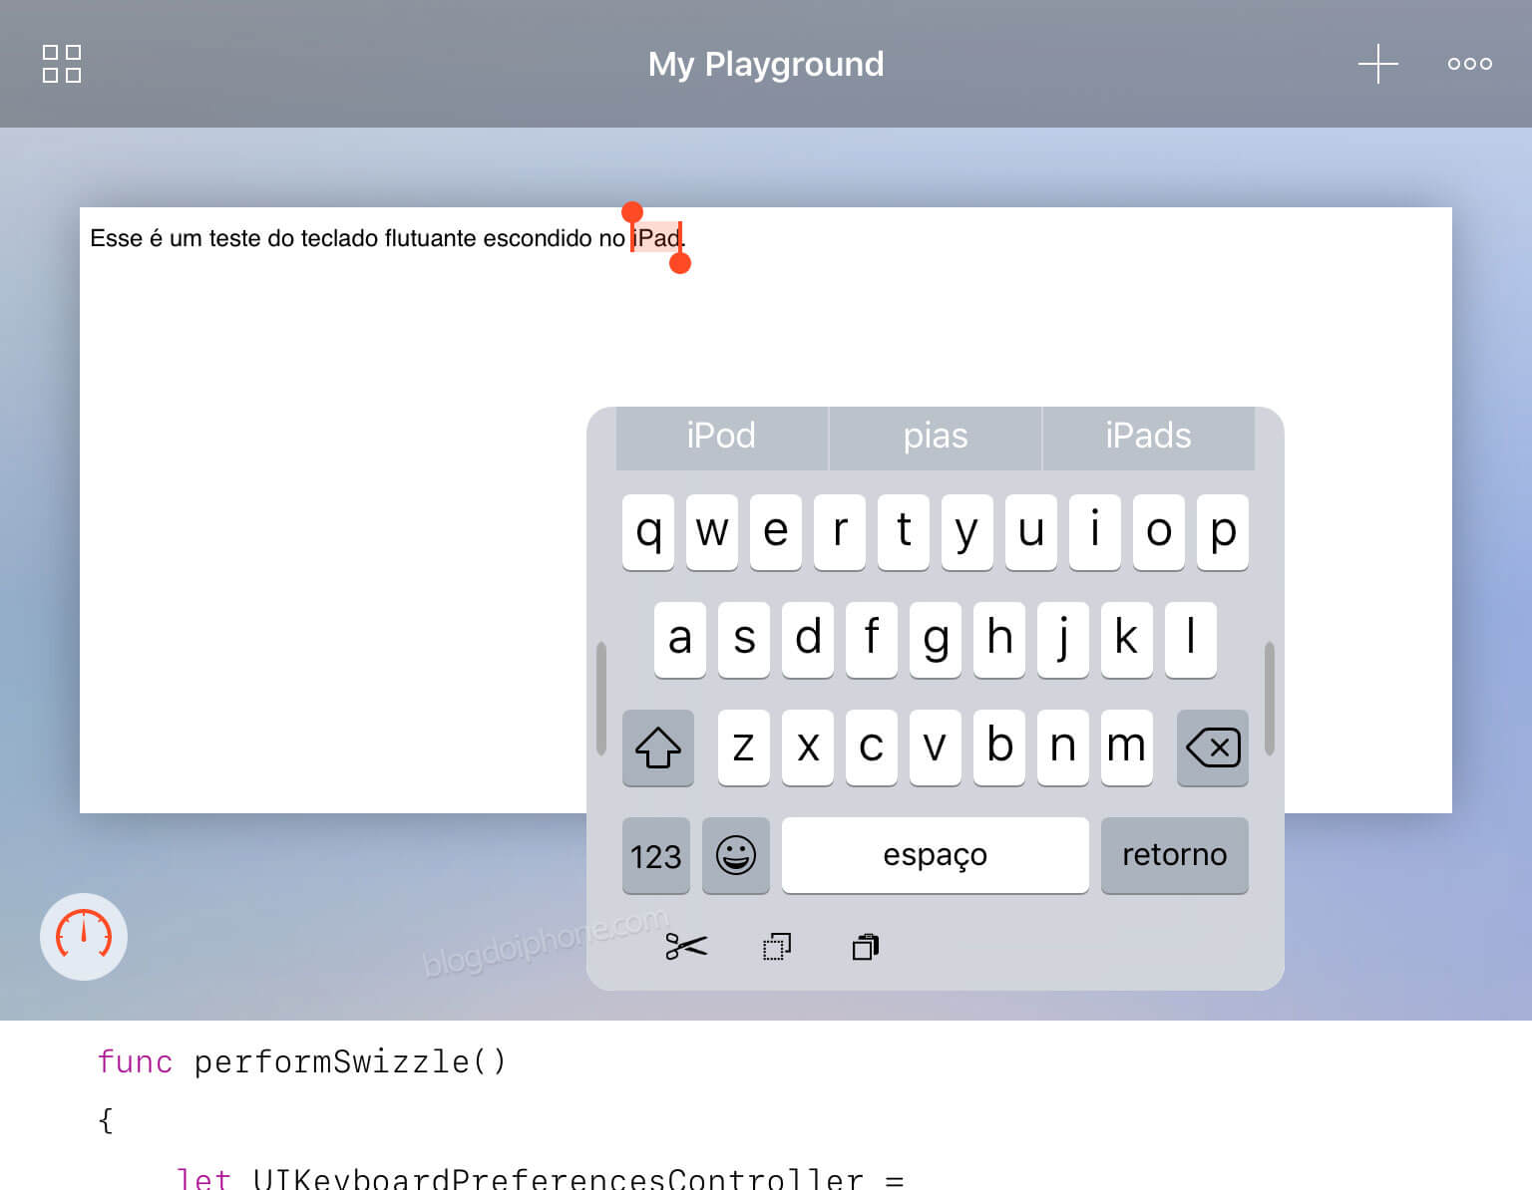1532x1190 pixels.
Task: Open the three-dots more options menu
Action: tap(1470, 64)
